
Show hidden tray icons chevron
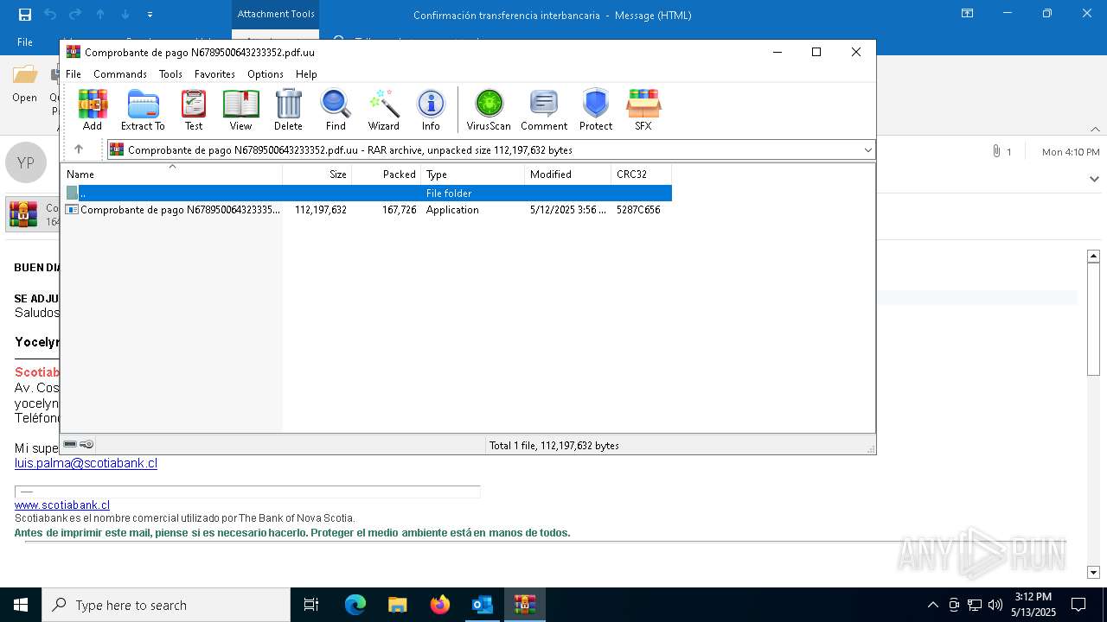(x=932, y=605)
